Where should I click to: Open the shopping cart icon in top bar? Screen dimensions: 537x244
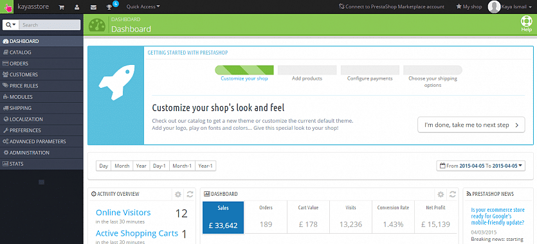click(x=61, y=6)
